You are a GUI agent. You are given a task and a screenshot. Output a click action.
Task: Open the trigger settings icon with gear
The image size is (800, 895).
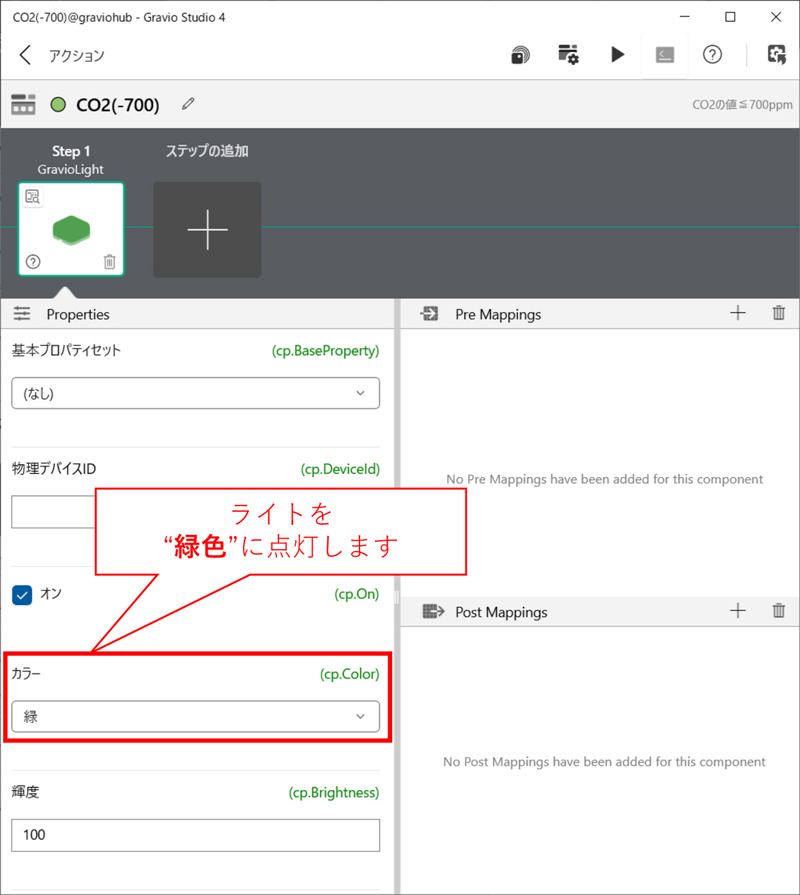(x=568, y=55)
